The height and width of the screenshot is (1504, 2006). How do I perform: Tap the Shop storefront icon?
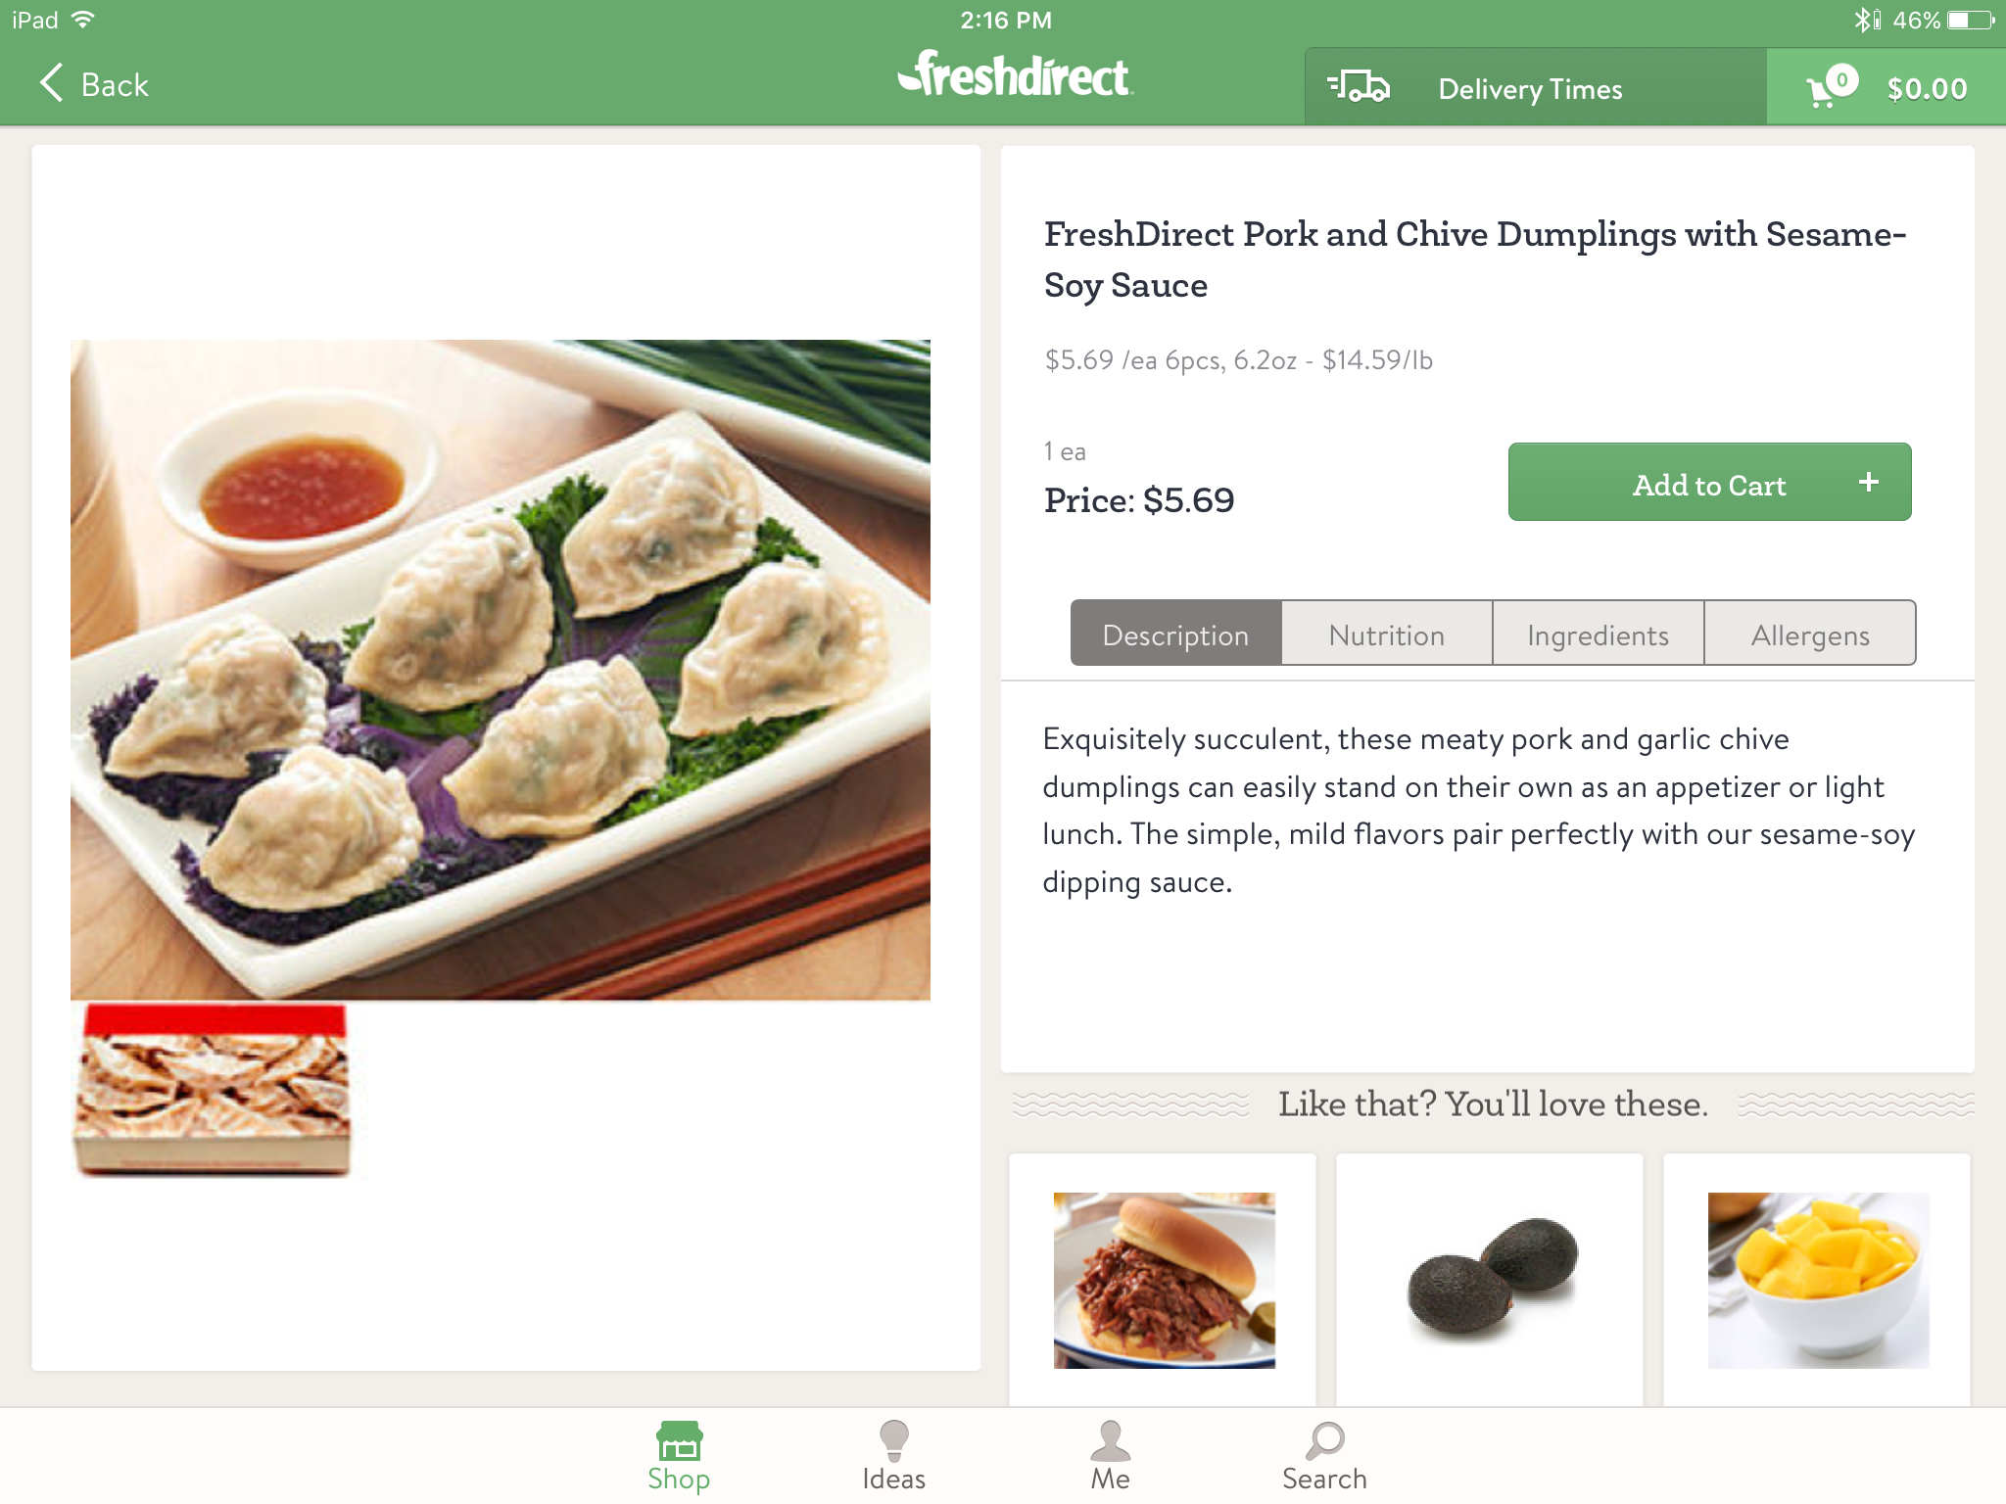pyautogui.click(x=679, y=1442)
